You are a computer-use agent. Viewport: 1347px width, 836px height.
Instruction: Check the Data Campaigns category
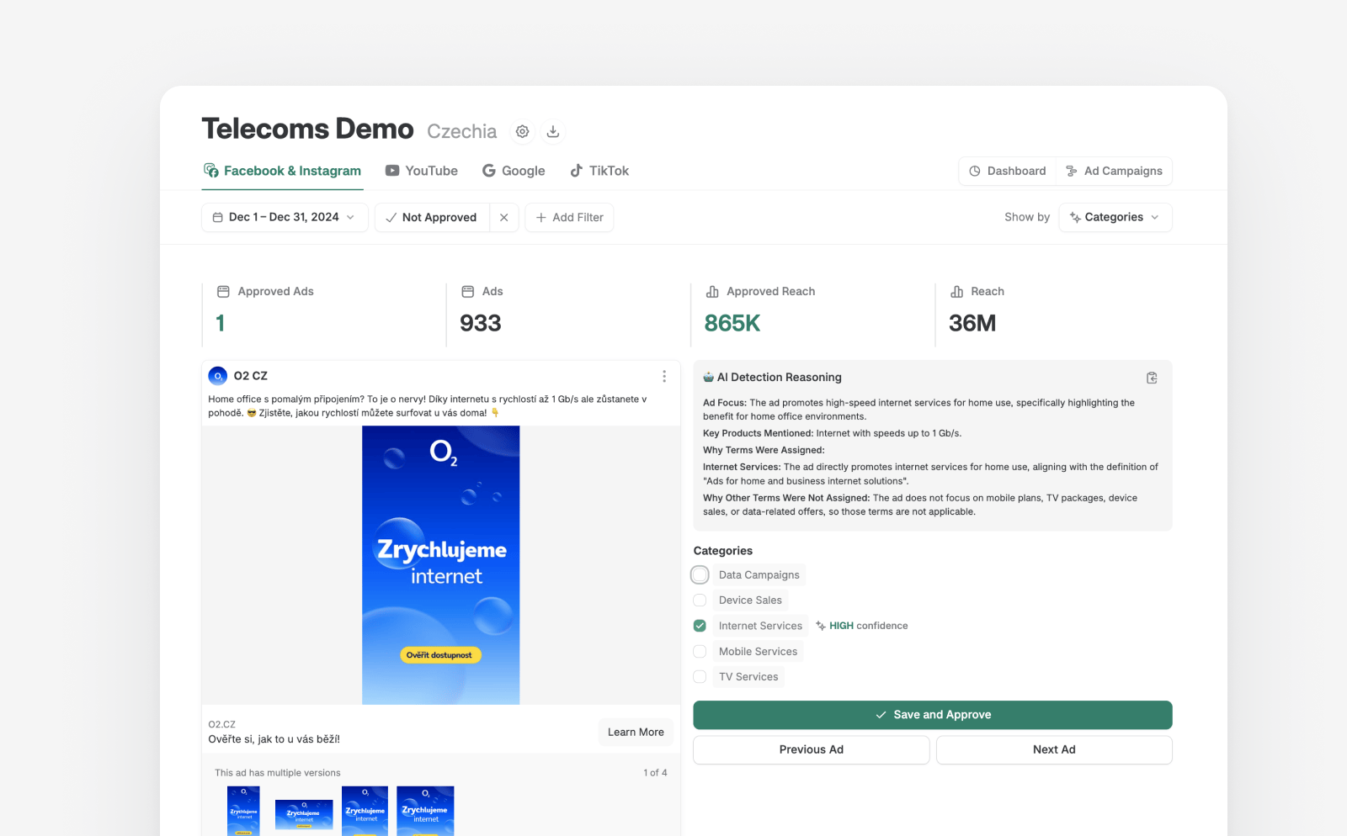pyautogui.click(x=700, y=574)
